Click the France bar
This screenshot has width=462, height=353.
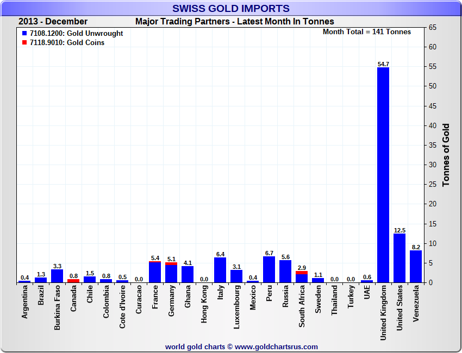(155, 273)
